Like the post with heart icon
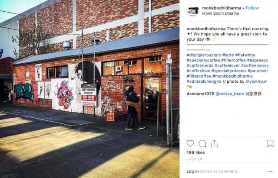The height and width of the screenshot is (178, 278). [190, 143]
